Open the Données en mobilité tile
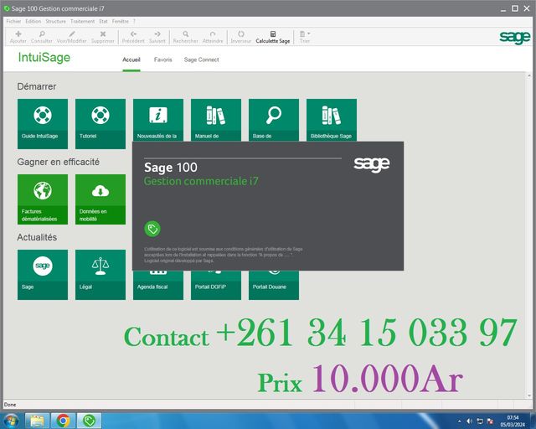 pyautogui.click(x=100, y=199)
